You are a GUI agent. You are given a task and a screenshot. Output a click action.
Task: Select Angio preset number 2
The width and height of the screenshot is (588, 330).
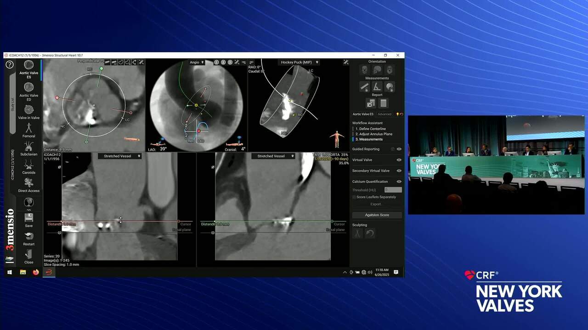(223, 62)
